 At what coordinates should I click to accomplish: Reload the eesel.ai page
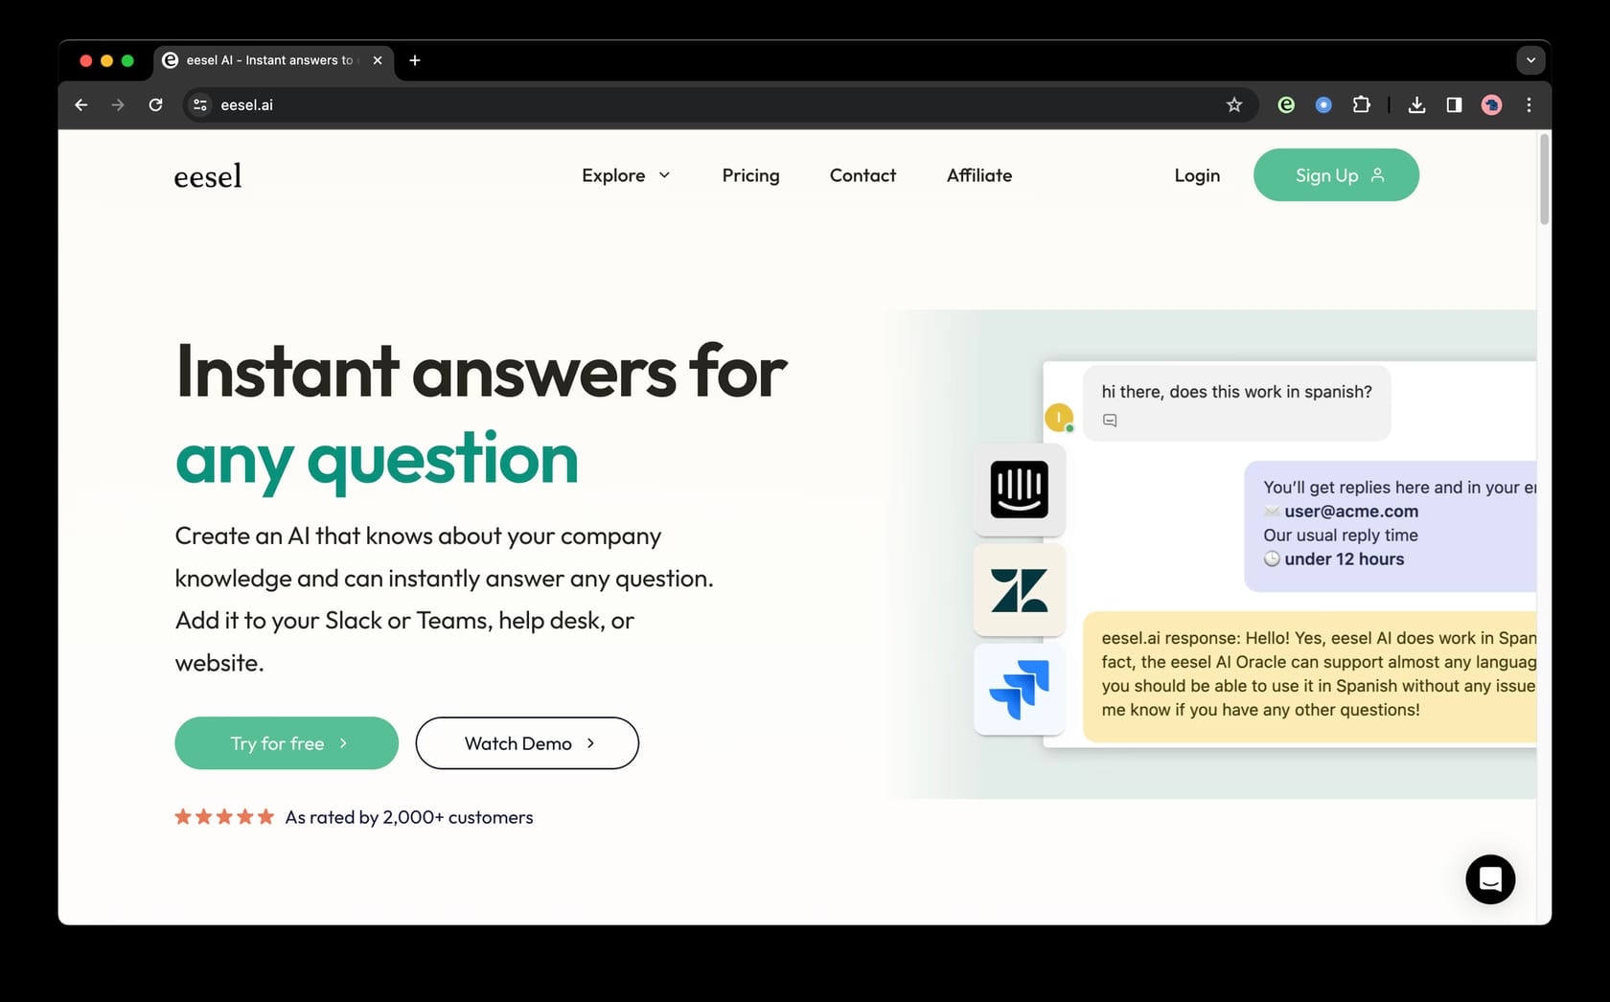tap(155, 105)
